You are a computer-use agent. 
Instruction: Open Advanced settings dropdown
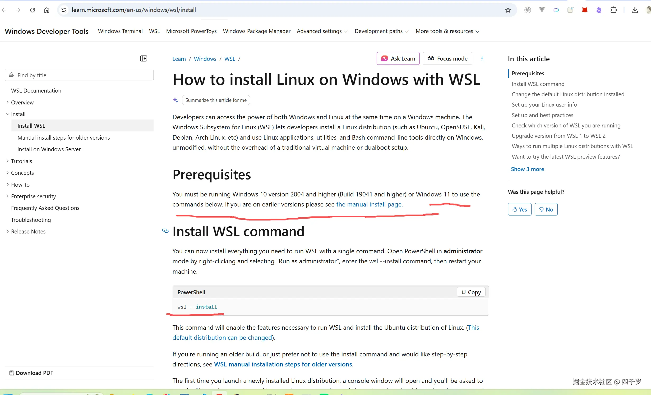[322, 31]
